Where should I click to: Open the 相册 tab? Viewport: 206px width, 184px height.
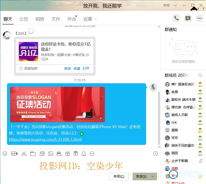[x=40, y=19]
